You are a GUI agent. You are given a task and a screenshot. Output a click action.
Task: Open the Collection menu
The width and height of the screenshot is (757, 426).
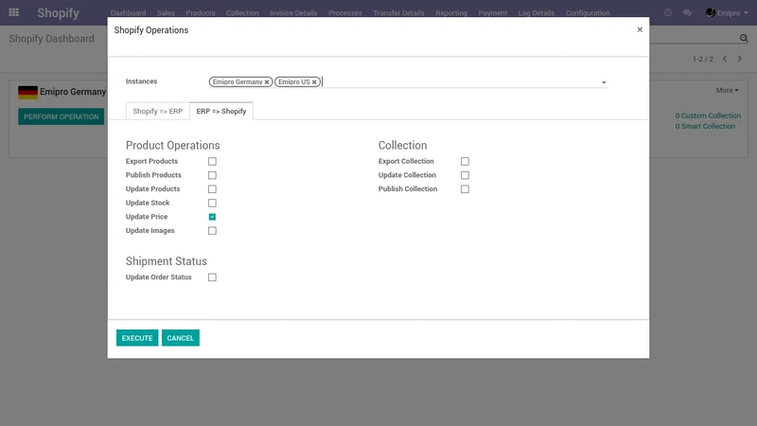[x=242, y=13]
